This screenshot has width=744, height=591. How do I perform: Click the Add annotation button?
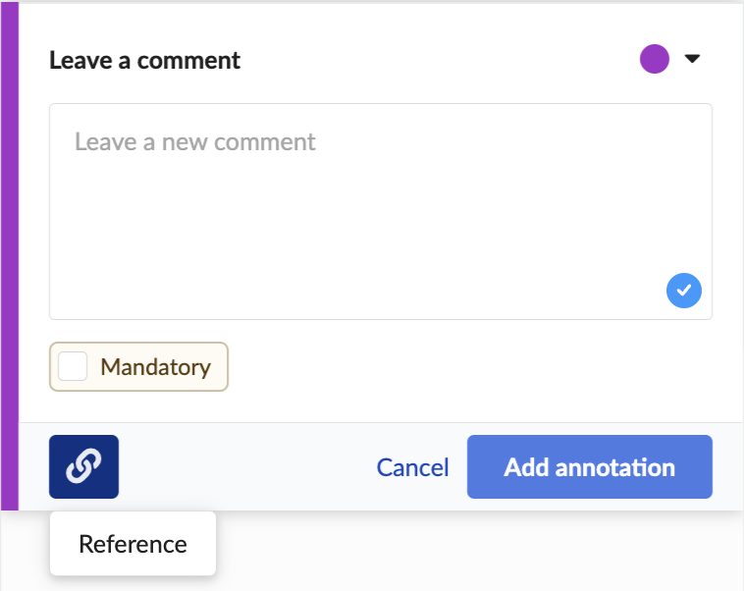(589, 466)
